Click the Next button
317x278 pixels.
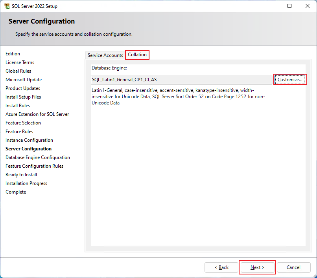tap(257, 267)
